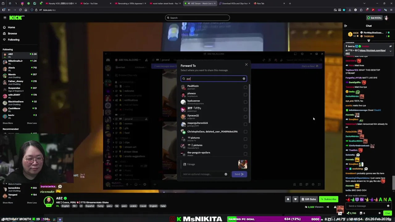
Task: Open the ABZ channel in Following list
Action: [x=19, y=55]
